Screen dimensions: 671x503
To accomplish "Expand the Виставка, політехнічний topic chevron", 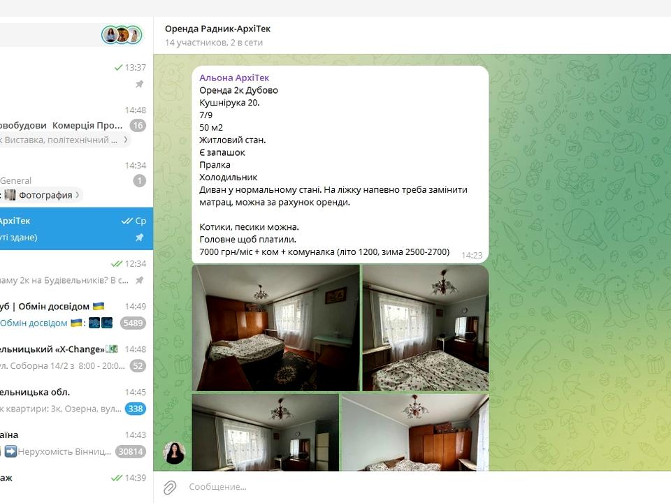I will point(126,140).
